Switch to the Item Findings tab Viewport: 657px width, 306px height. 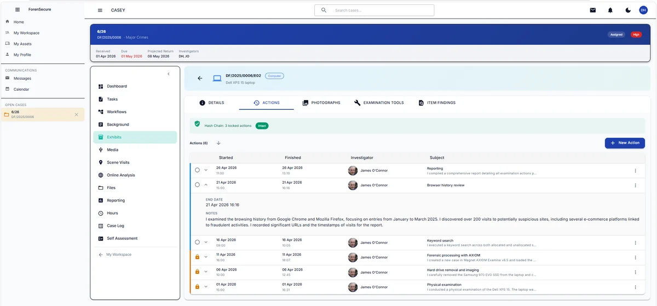pos(437,103)
